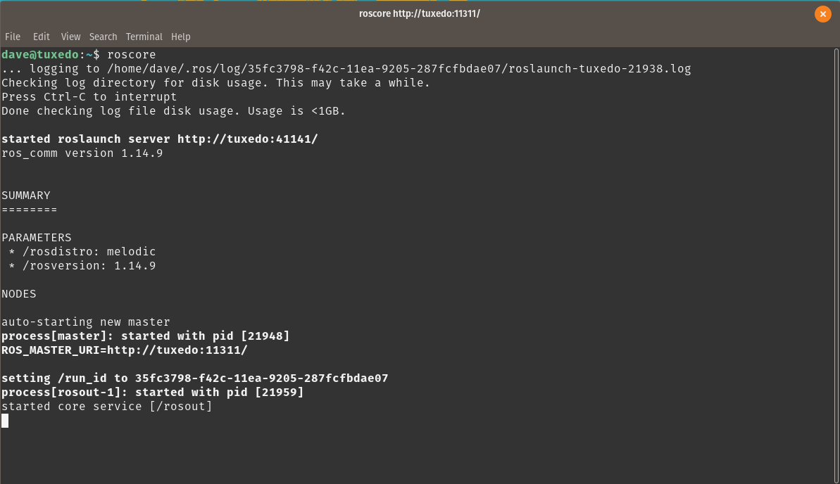Click the orange close button
Screen dimensions: 840x484
(x=822, y=13)
